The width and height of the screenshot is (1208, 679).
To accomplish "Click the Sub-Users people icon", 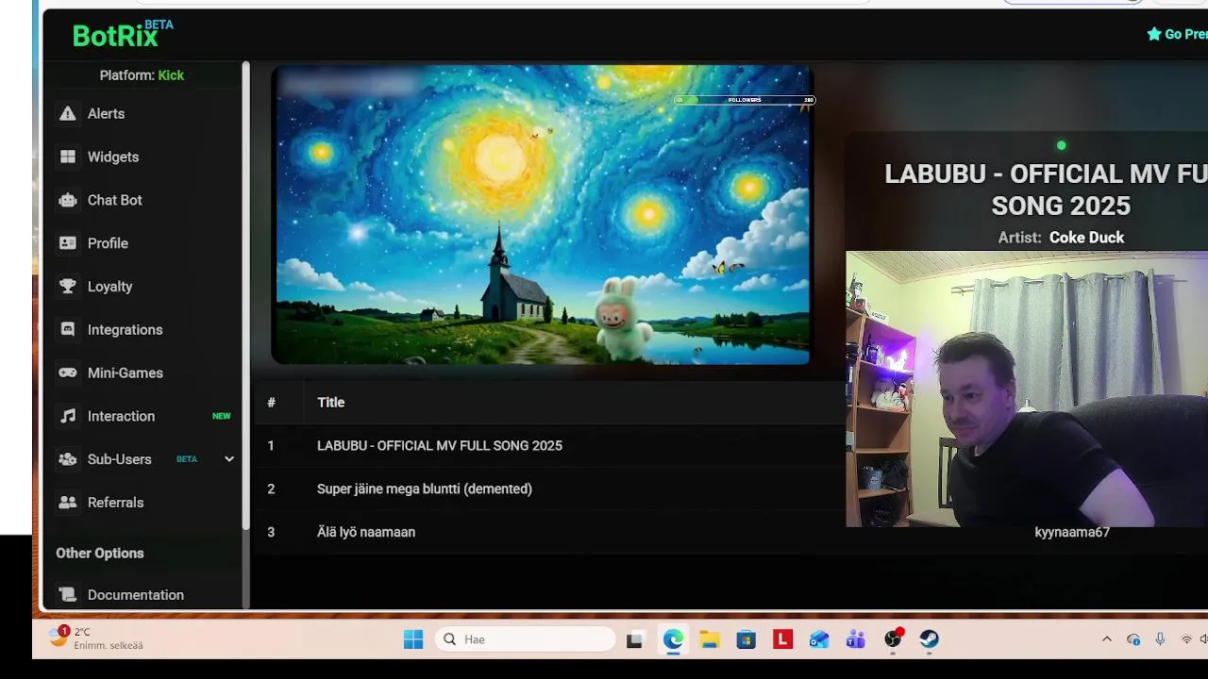I will pos(68,459).
